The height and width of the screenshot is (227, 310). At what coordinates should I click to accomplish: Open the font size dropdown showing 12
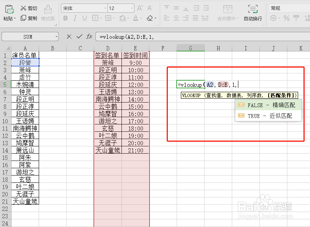[132, 8]
